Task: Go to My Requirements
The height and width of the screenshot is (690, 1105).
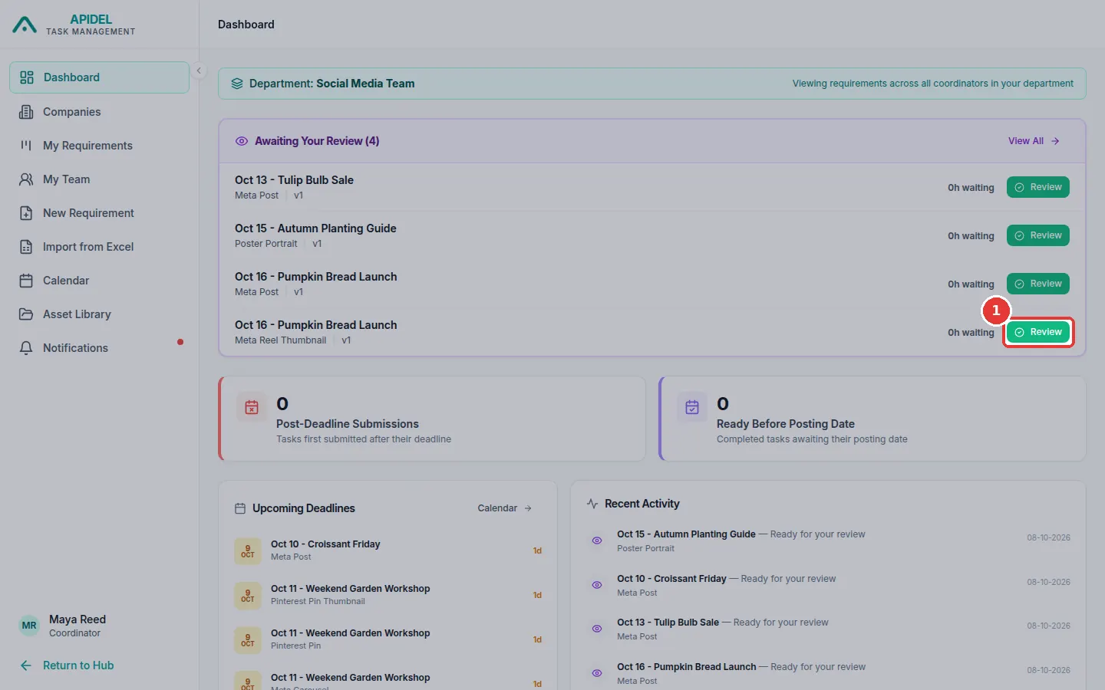Action: click(x=99, y=146)
